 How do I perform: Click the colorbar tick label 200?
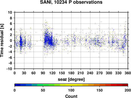coord(128,90)
